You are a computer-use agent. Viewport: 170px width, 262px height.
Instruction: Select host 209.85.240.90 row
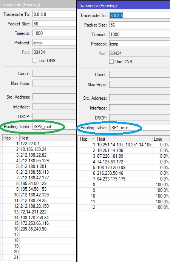(39, 229)
